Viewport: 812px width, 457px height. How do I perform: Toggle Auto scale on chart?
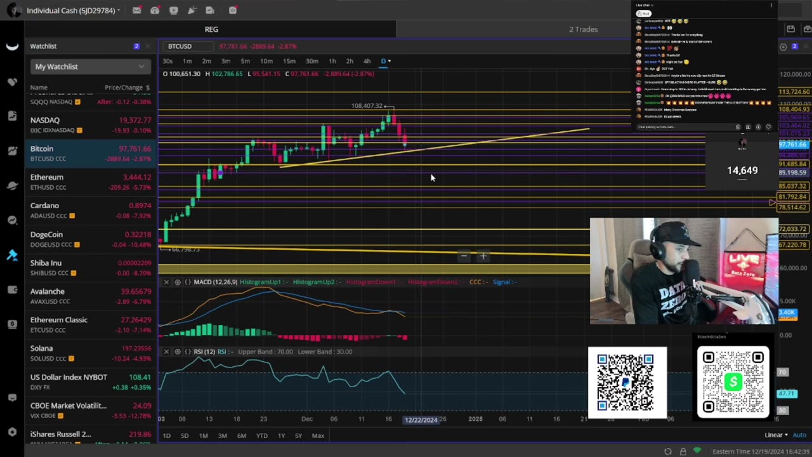pos(799,435)
